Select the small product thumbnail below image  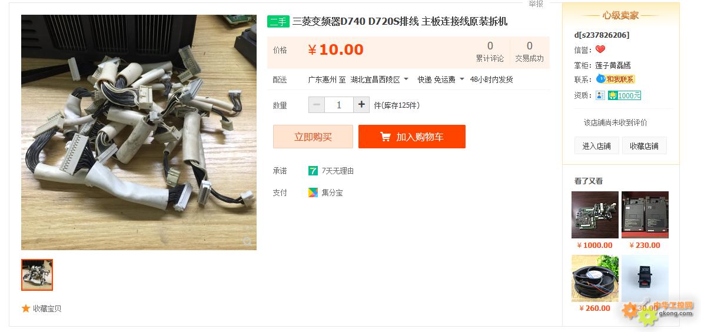(37, 275)
